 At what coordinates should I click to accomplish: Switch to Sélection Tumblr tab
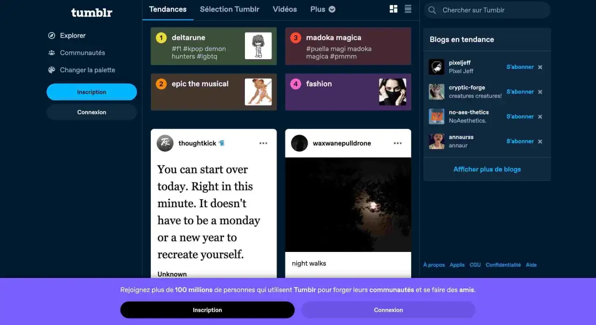tap(230, 9)
